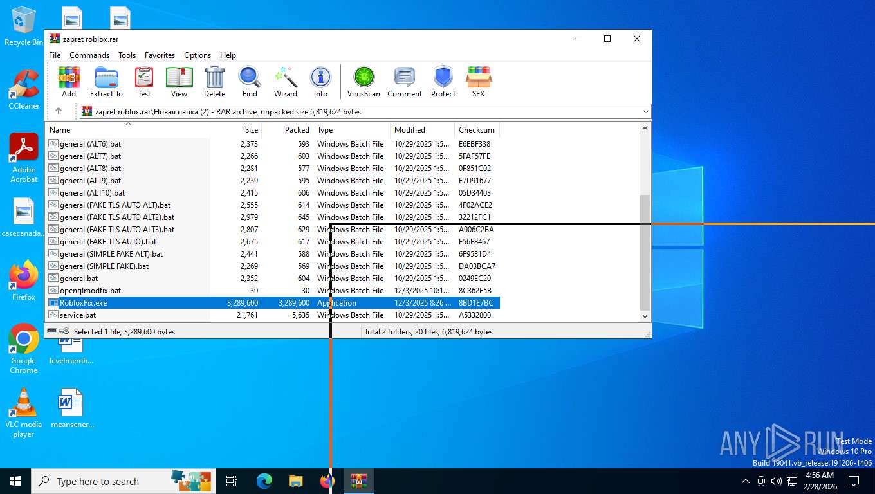Select general (SIMPLE FAKE).bat row

(x=273, y=266)
